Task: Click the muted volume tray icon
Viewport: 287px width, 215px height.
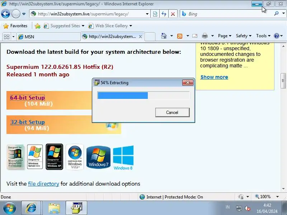Action: (247, 208)
